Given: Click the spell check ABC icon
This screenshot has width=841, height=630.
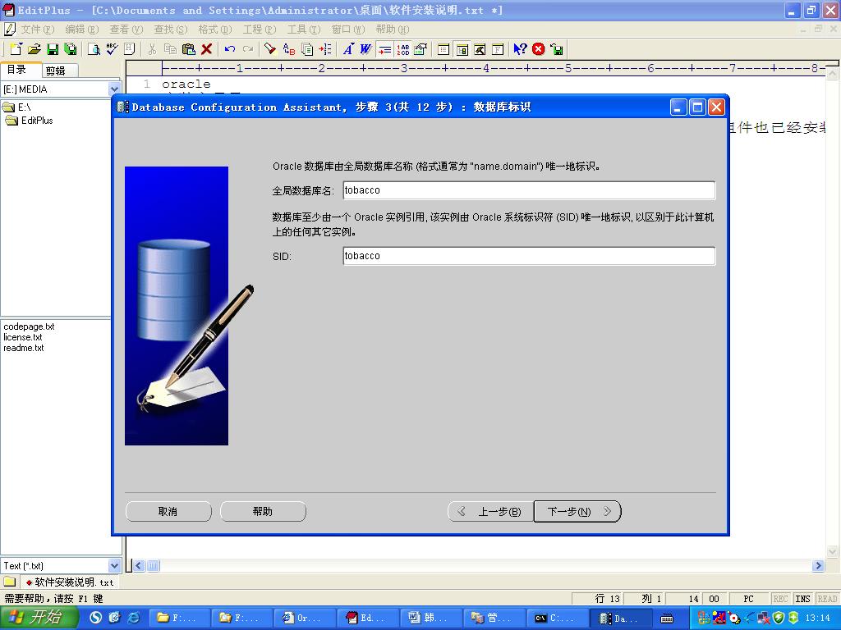Looking at the screenshot, I should click(112, 49).
